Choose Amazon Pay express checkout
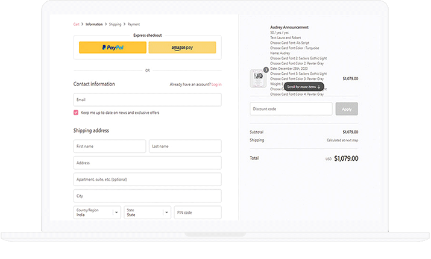This screenshot has height=259, width=431. (182, 48)
